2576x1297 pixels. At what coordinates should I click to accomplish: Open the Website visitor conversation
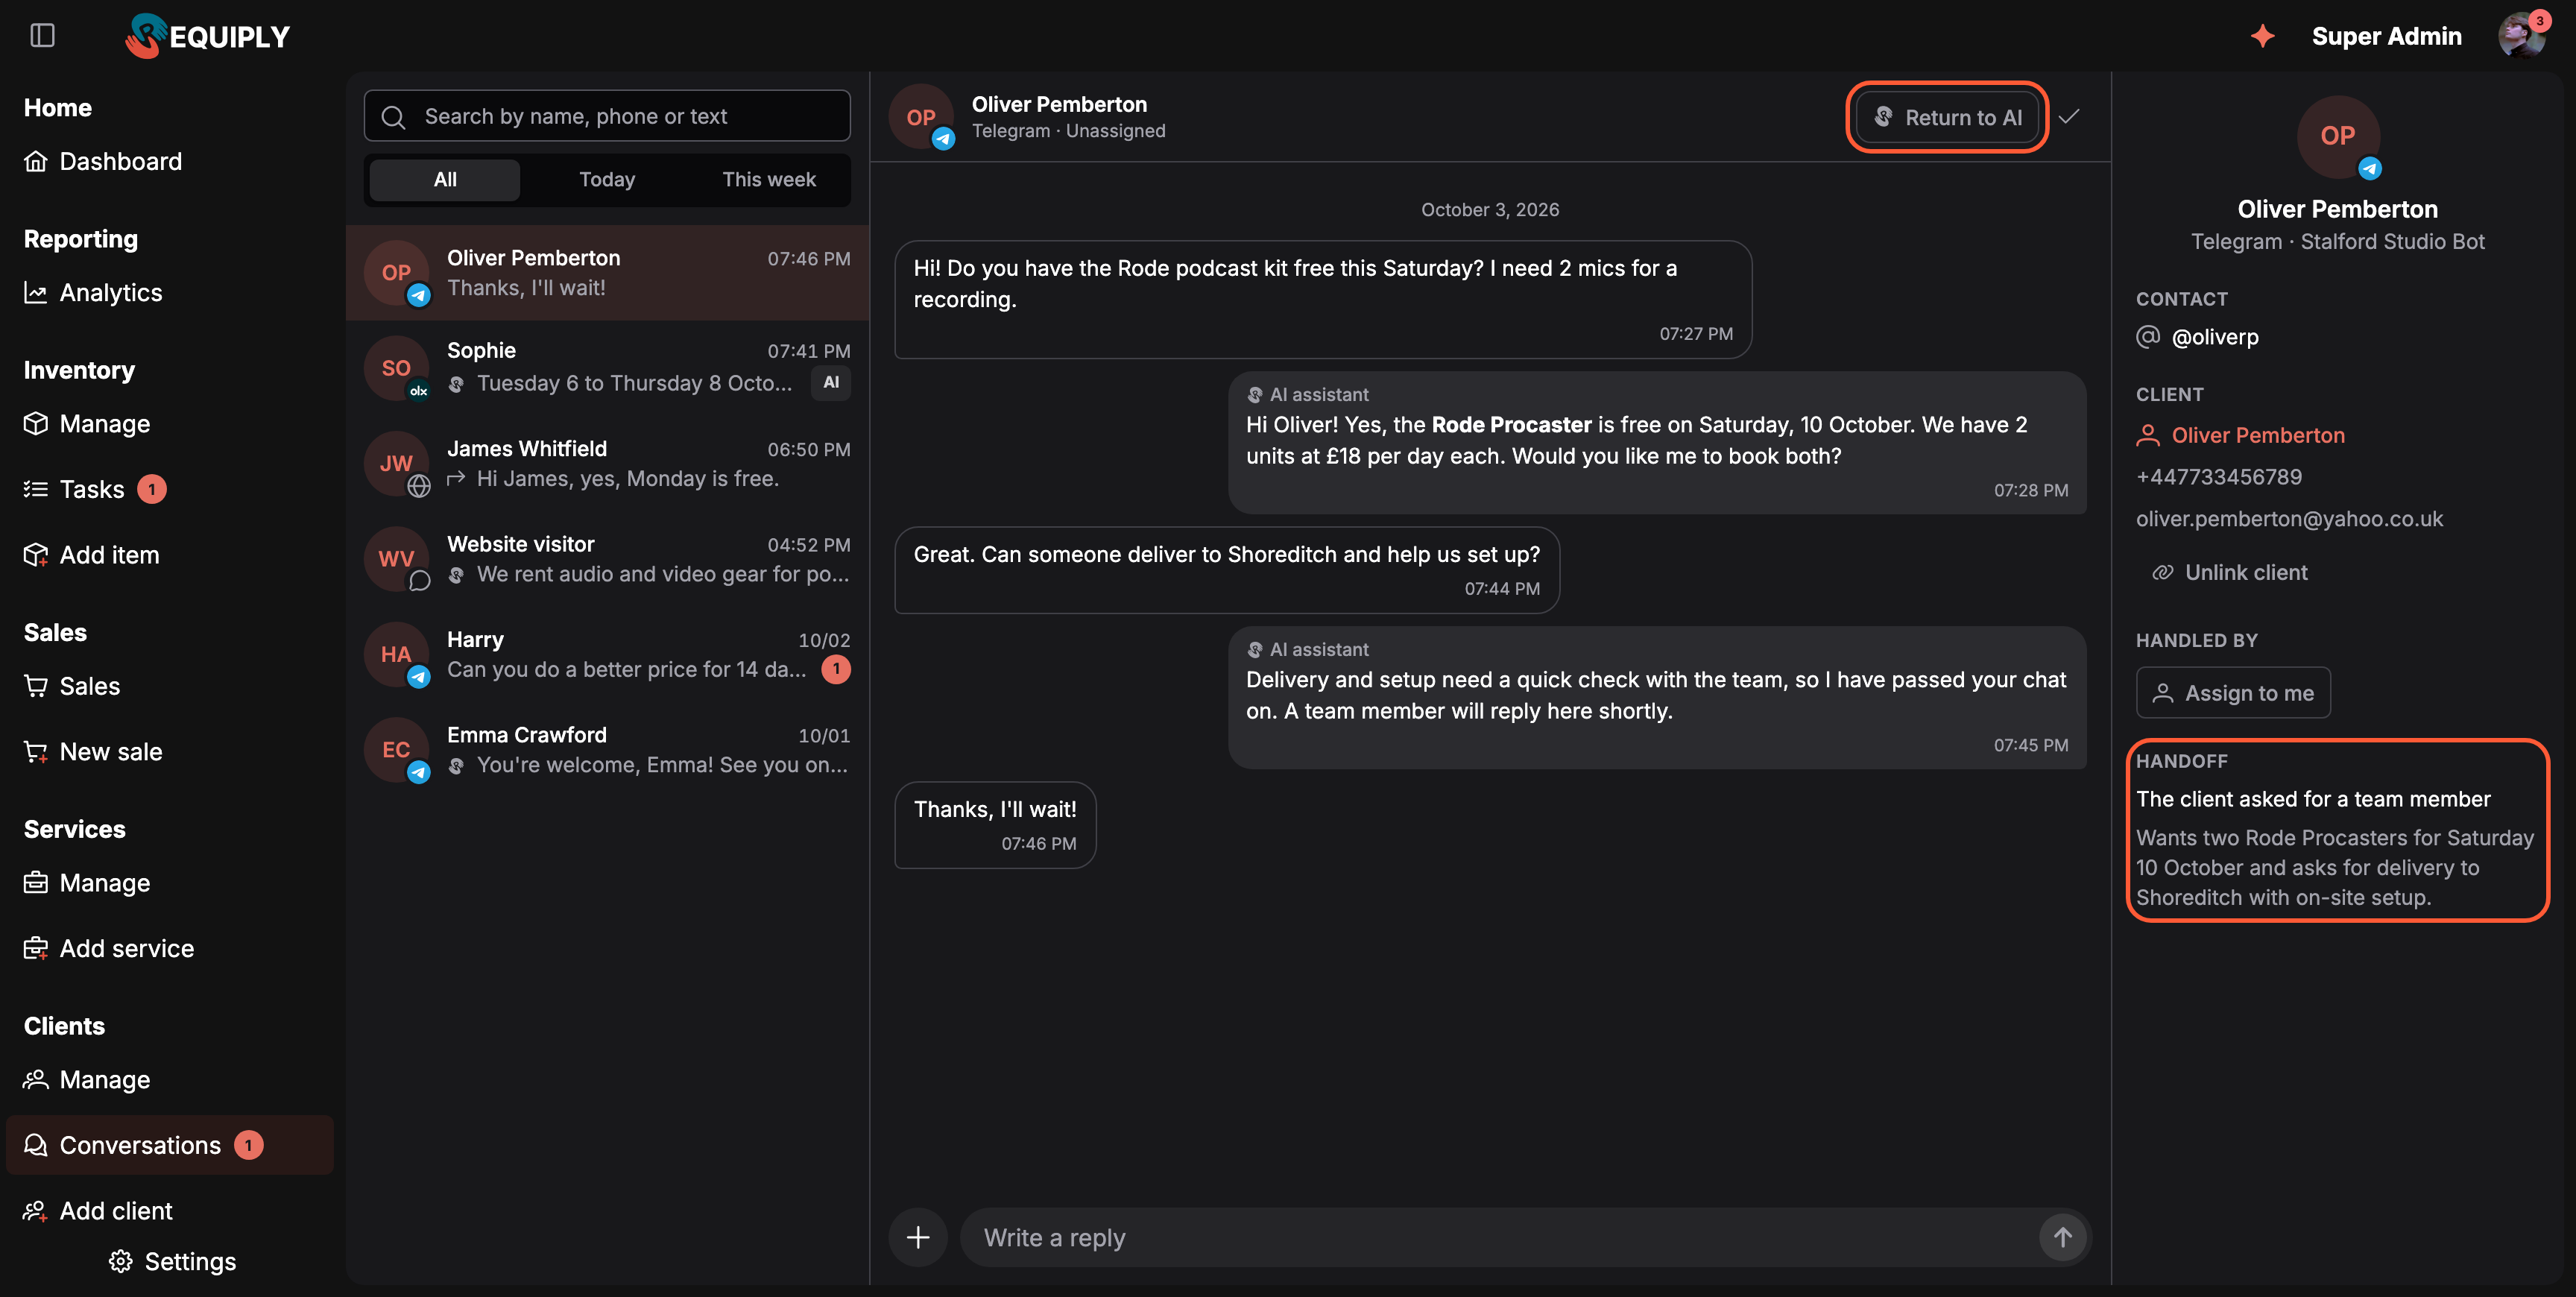point(607,559)
